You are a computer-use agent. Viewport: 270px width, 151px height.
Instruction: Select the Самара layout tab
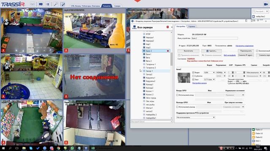point(117,6)
